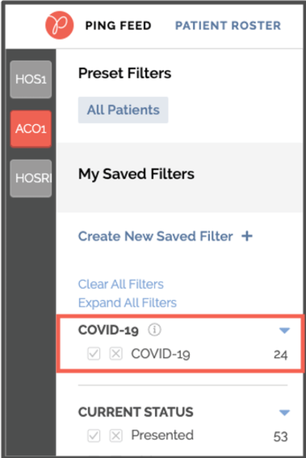Open Create New Saved Filter

coord(155,236)
